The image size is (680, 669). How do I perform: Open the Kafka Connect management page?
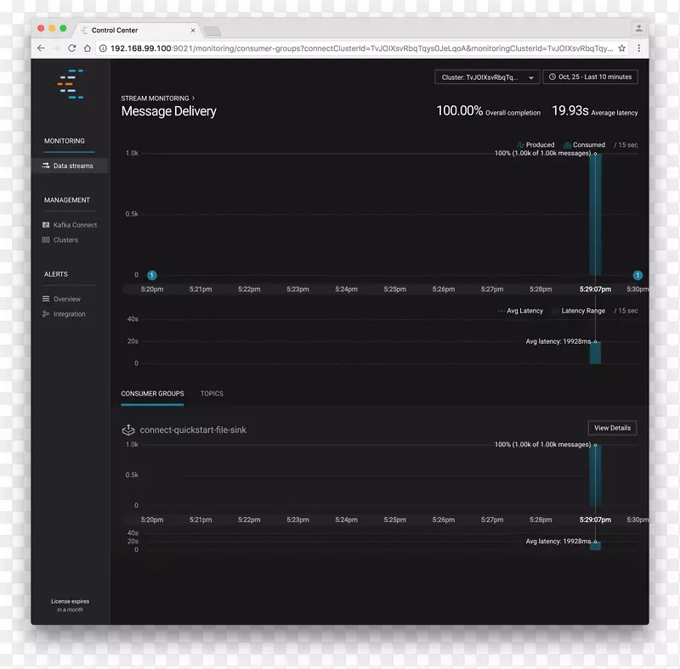[x=75, y=225]
